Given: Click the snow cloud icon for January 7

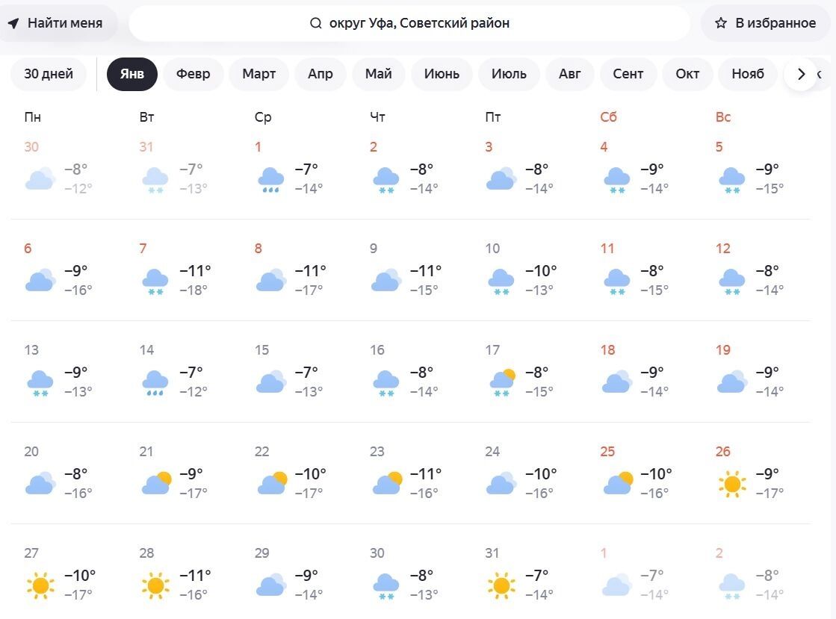Looking at the screenshot, I should pos(155,281).
